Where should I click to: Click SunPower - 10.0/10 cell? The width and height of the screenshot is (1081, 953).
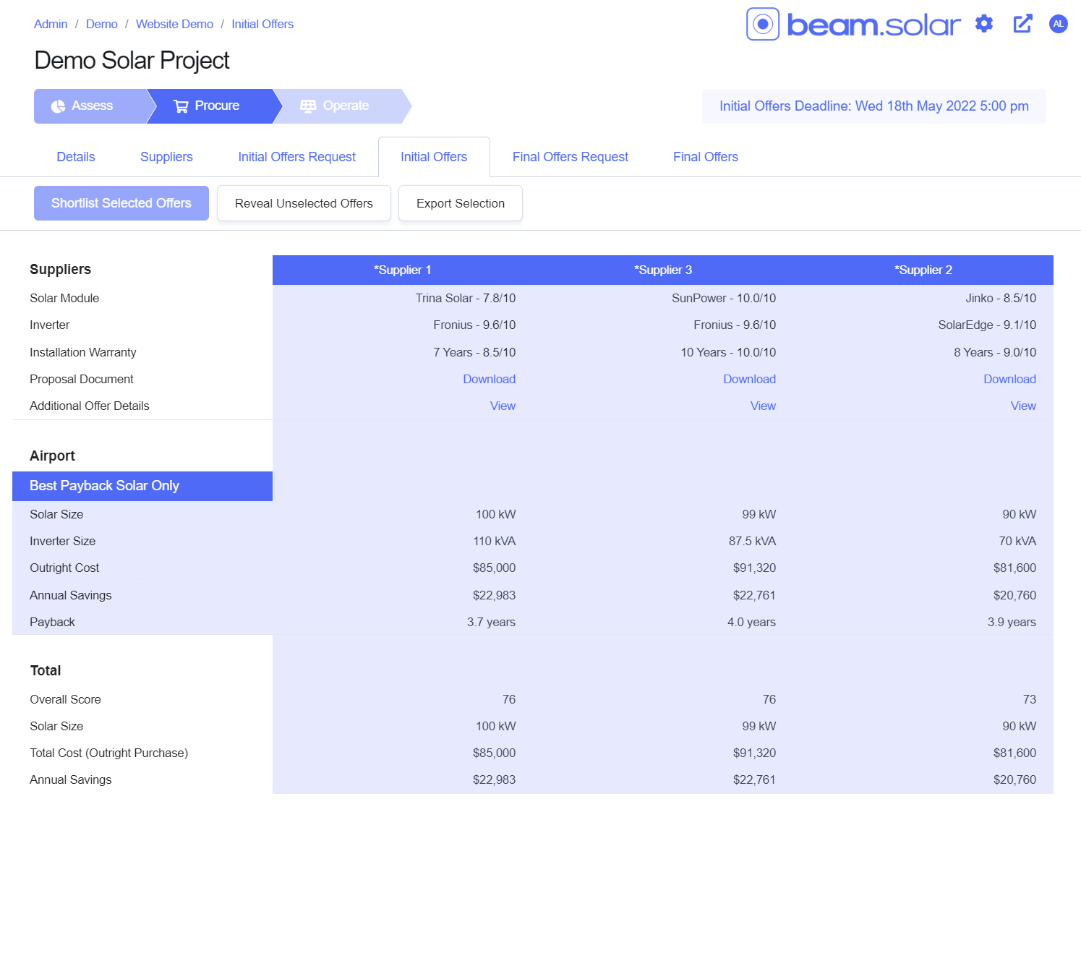(x=724, y=298)
